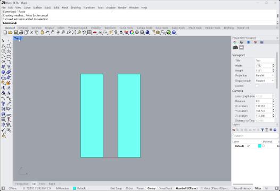Click the Default layer color swatch
The width and height of the screenshot is (280, 191).
click(260, 146)
